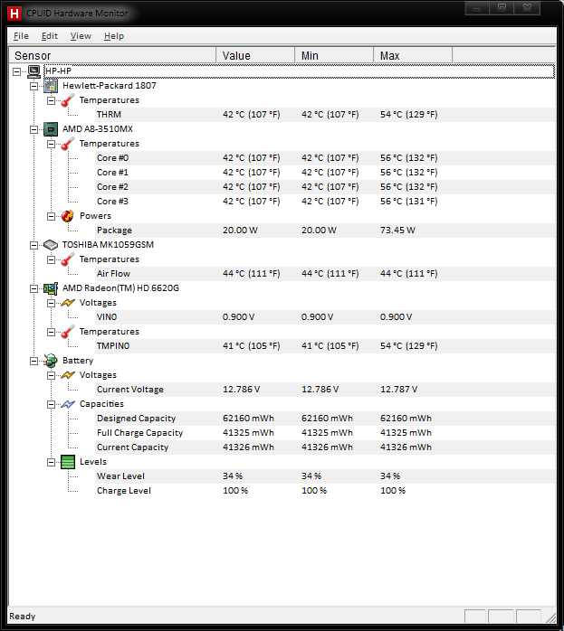The height and width of the screenshot is (631, 564).
Task: Click the TOSHIBA MK1059GSM hard drive icon
Action: 51,245
